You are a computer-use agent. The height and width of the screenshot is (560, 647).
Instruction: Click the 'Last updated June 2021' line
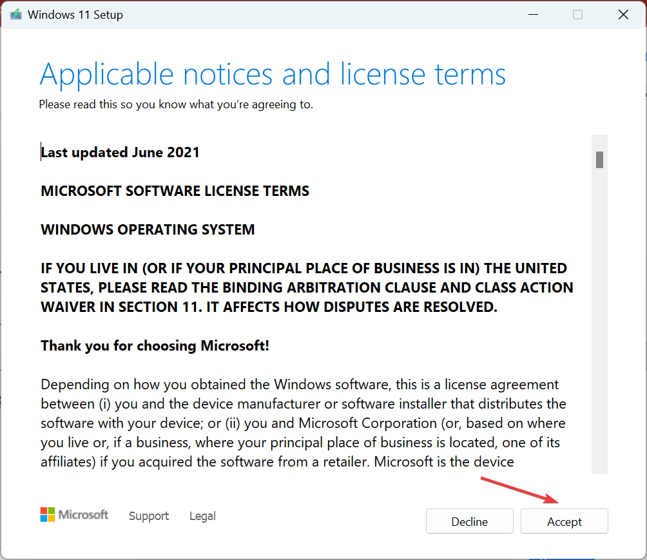click(x=121, y=153)
